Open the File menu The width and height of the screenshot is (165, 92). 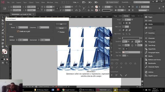[x=8, y=2]
